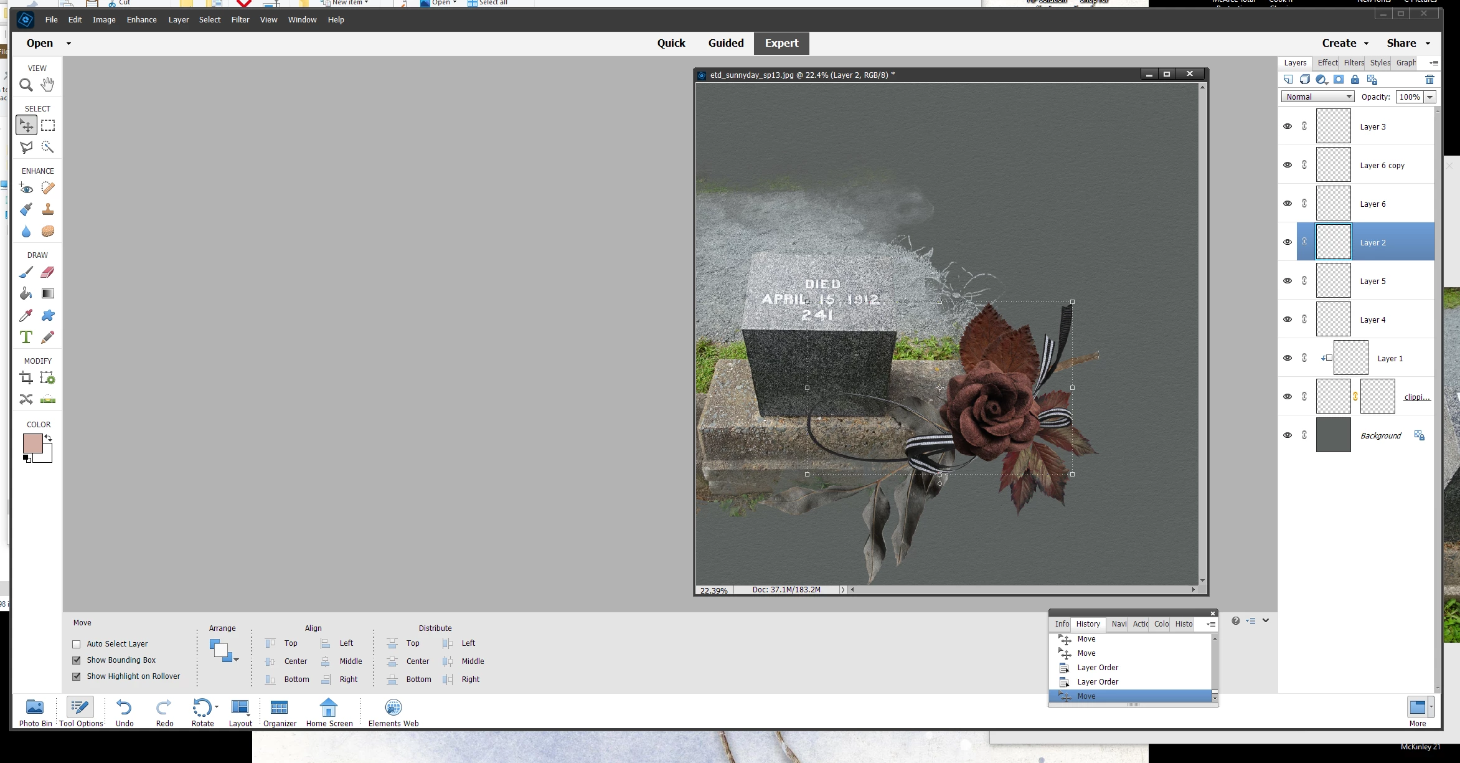
Task: Delete layer using trash icon
Action: click(1429, 80)
